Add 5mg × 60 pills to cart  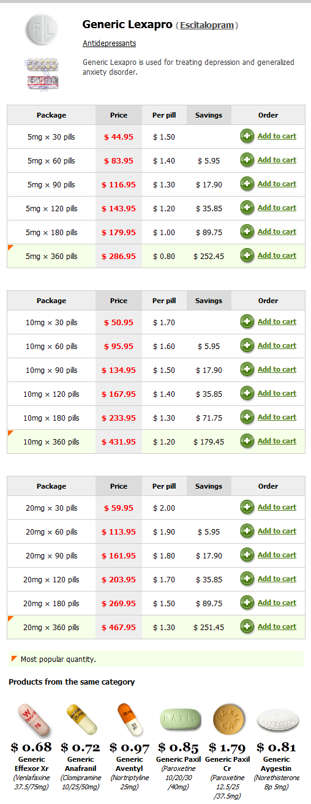point(277,160)
